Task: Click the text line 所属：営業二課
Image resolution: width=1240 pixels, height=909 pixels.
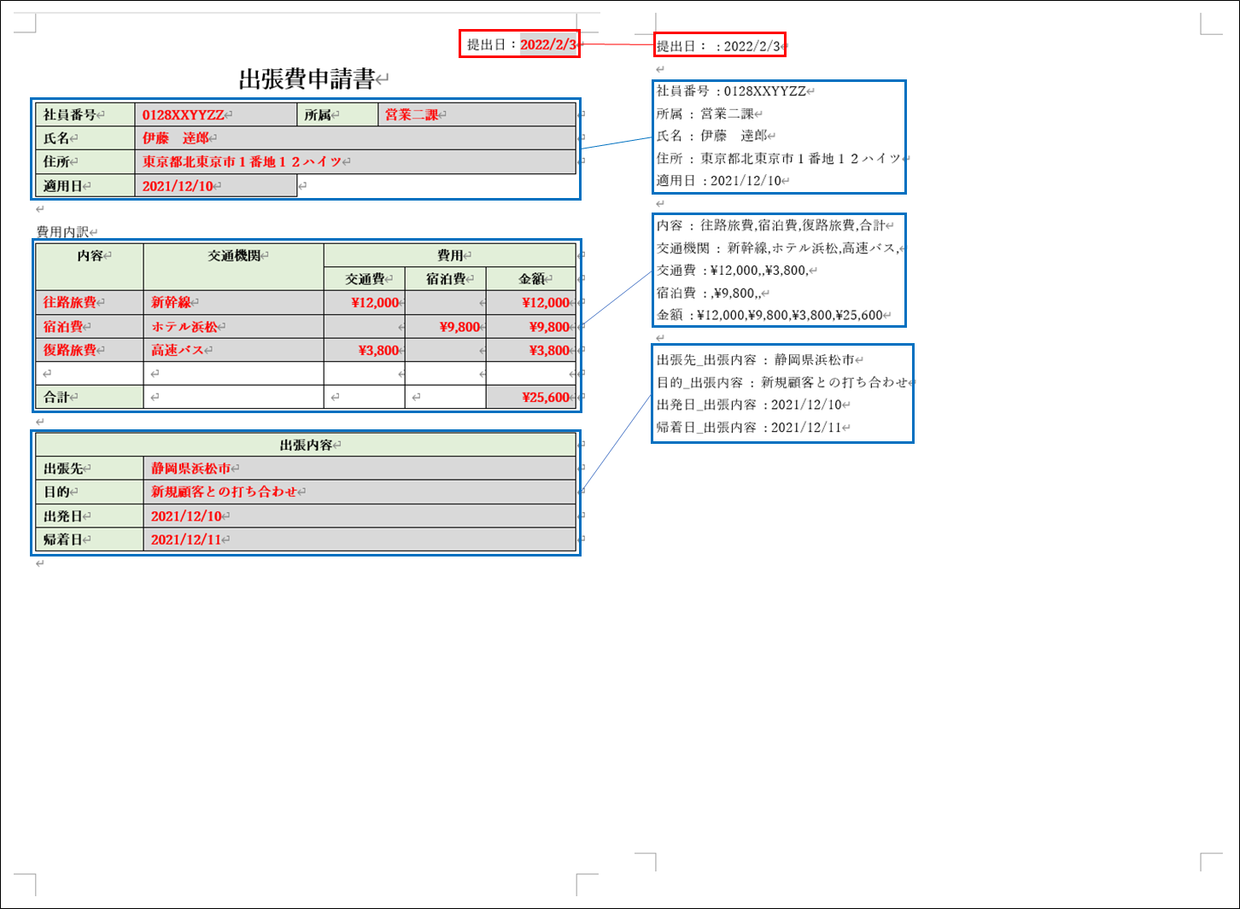Action: (705, 114)
